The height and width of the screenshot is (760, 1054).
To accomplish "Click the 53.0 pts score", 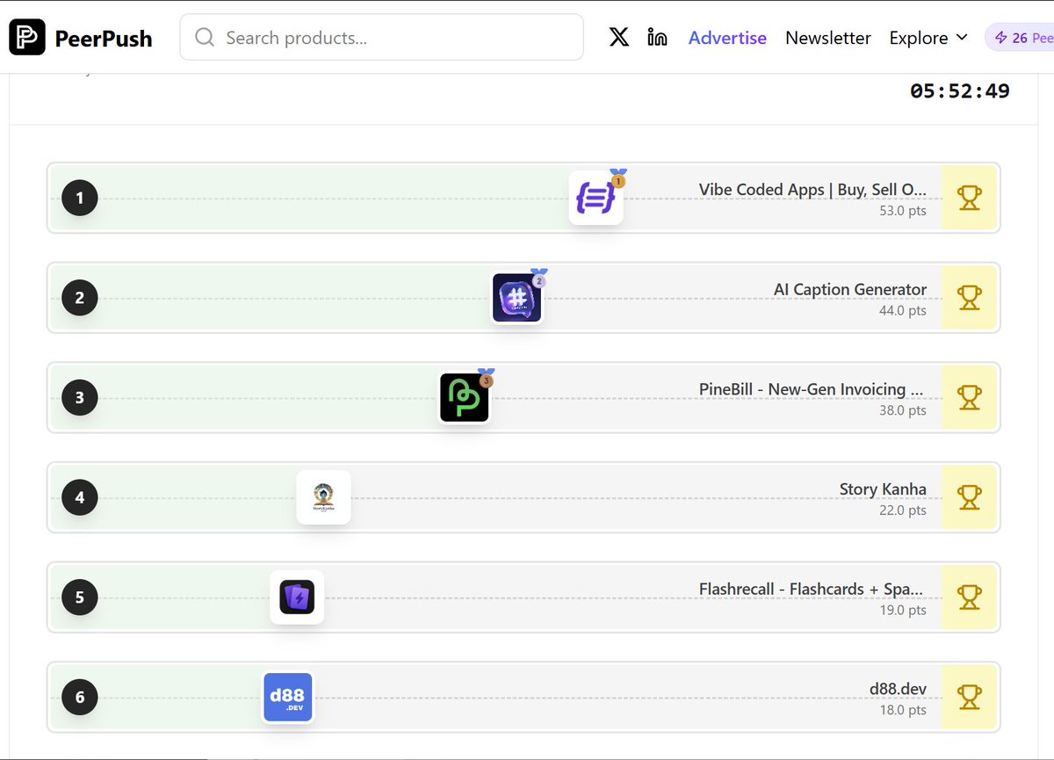I will (903, 211).
